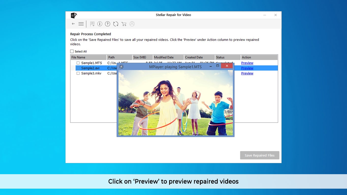Viewport: 347px width, 195px height.
Task: Click the user account profile icon
Action: tap(132, 24)
